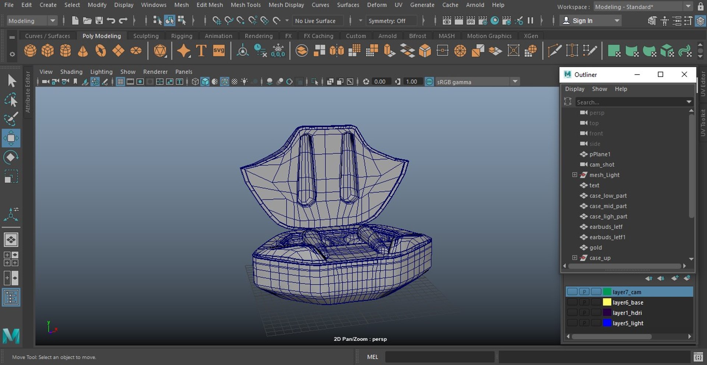Click the SVG import shelf icon
The image size is (707, 365).
[219, 50]
